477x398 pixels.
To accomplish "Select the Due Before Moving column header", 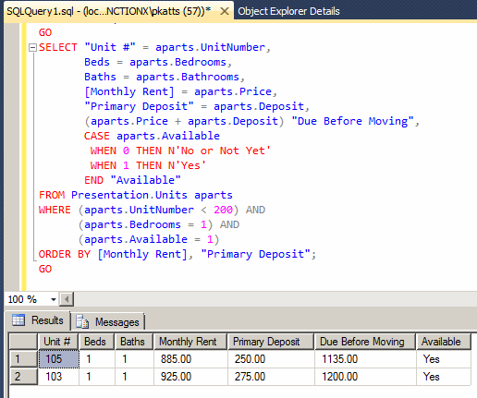I will pos(365,342).
